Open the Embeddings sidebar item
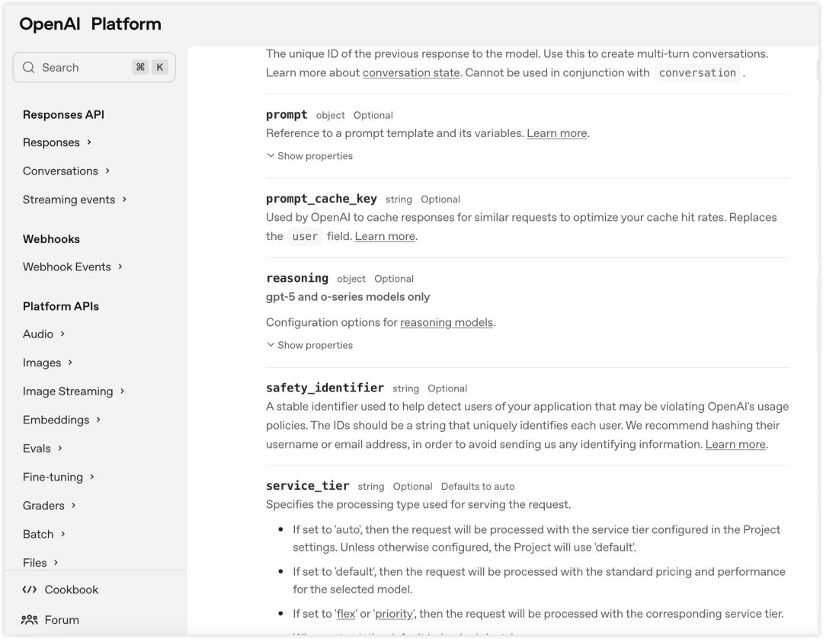Image resolution: width=823 pixels, height=639 pixels. click(x=56, y=420)
